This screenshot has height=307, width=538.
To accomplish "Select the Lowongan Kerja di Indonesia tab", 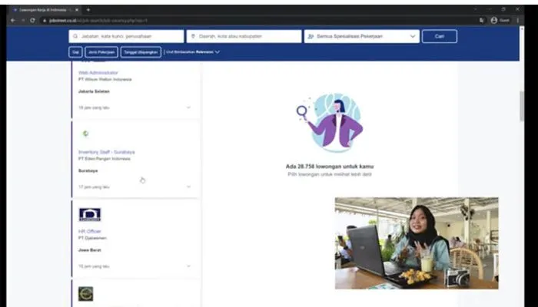I will pos(45,10).
